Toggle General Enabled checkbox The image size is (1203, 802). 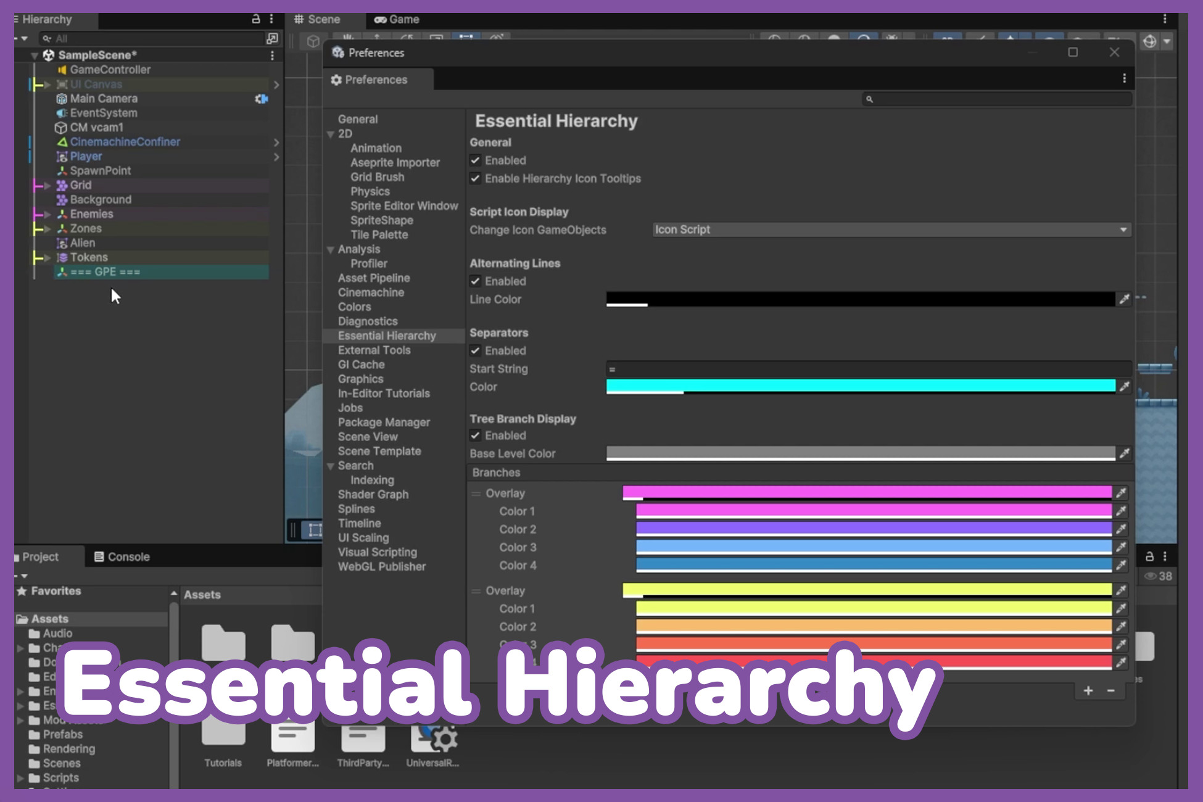475,160
